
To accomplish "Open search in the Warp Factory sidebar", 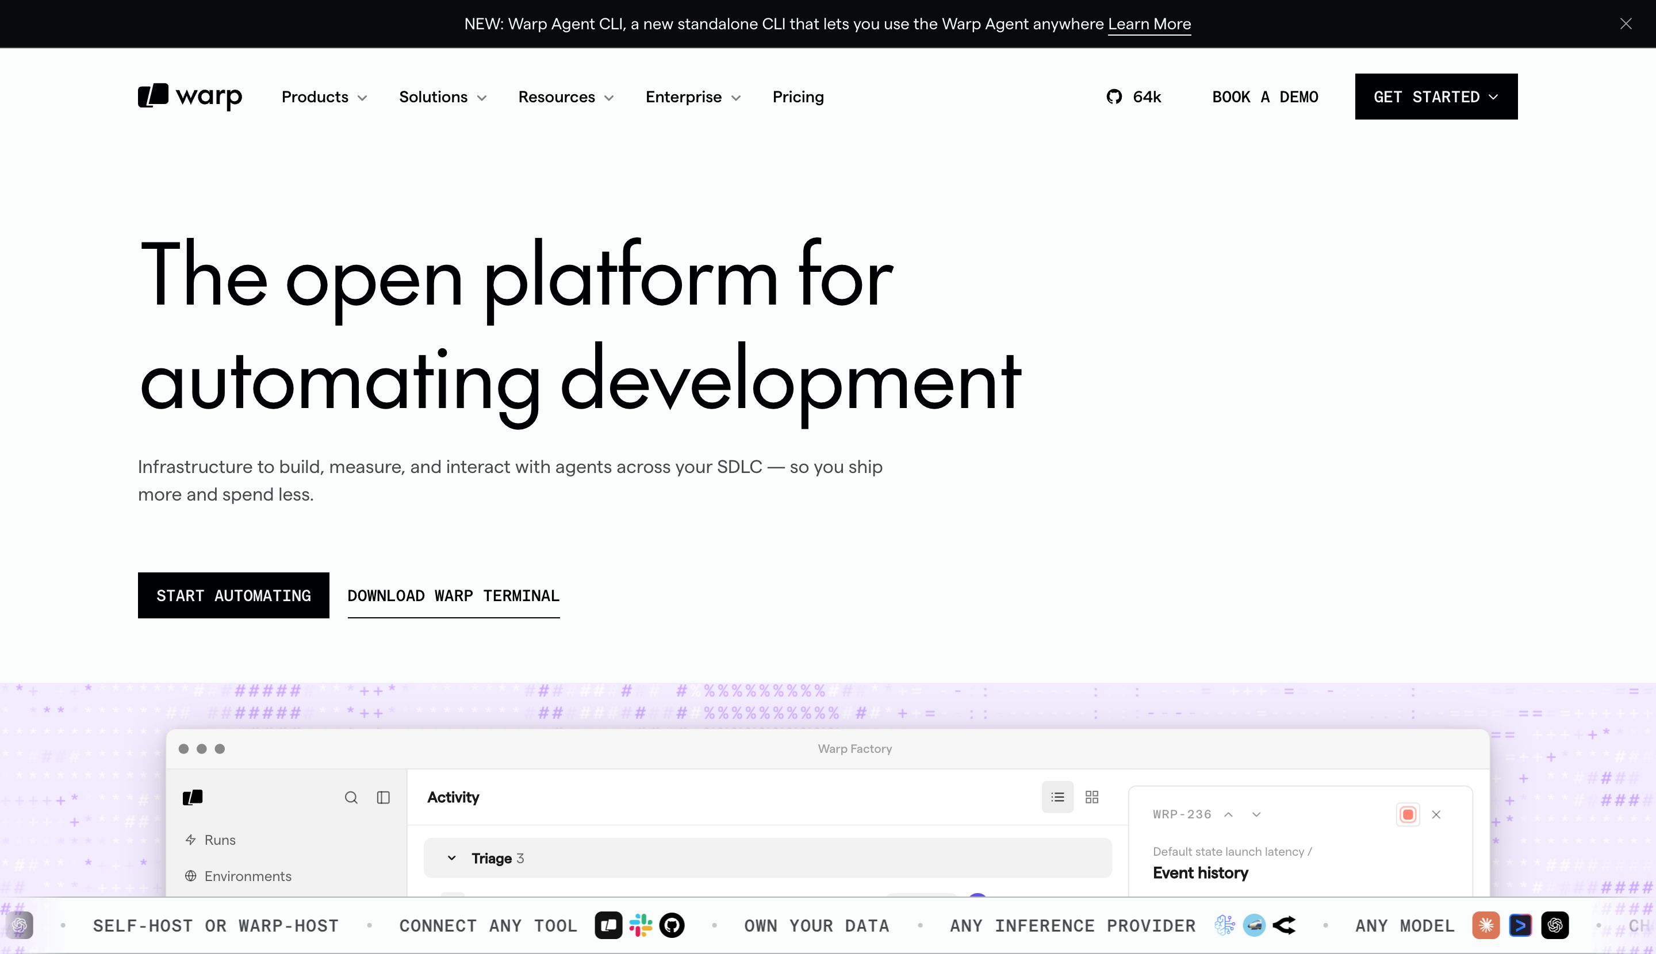I will pos(351,798).
